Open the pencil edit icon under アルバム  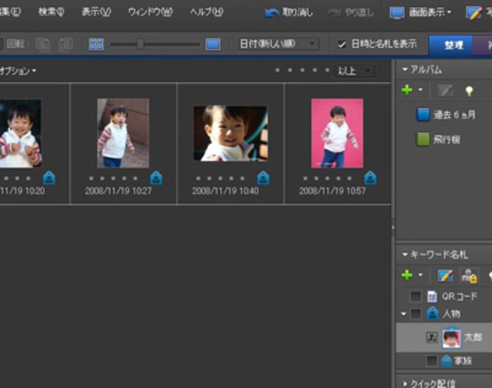click(445, 90)
